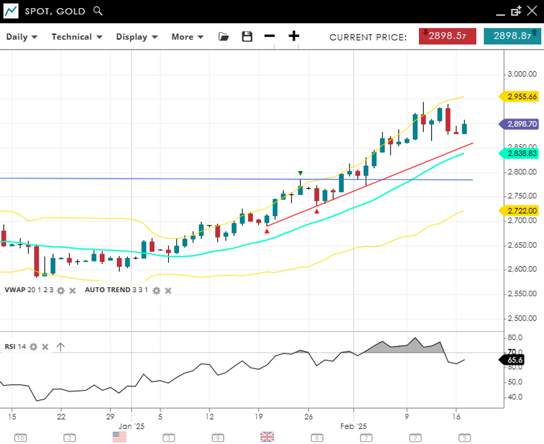Expand the Daily timeframe dropdown
Viewport: 544px width, 444px height.
pos(21,37)
